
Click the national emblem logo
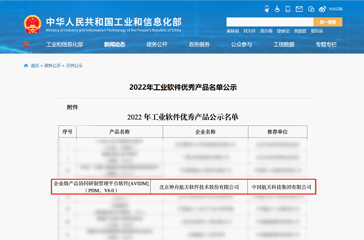pos(33,24)
